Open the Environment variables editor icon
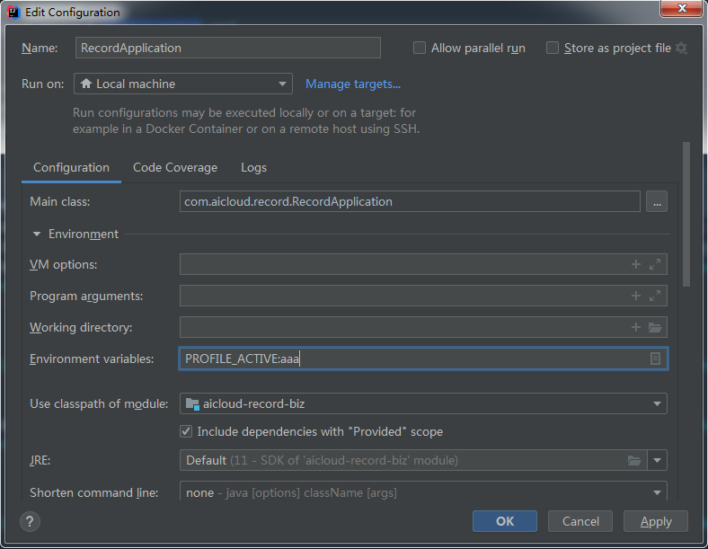Image resolution: width=708 pixels, height=549 pixels. pos(655,359)
